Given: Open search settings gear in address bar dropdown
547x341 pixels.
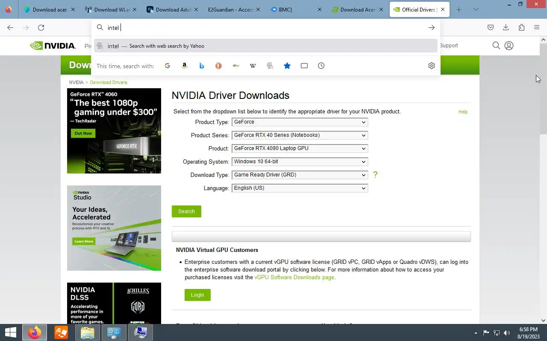Looking at the screenshot, I should pyautogui.click(x=432, y=66).
